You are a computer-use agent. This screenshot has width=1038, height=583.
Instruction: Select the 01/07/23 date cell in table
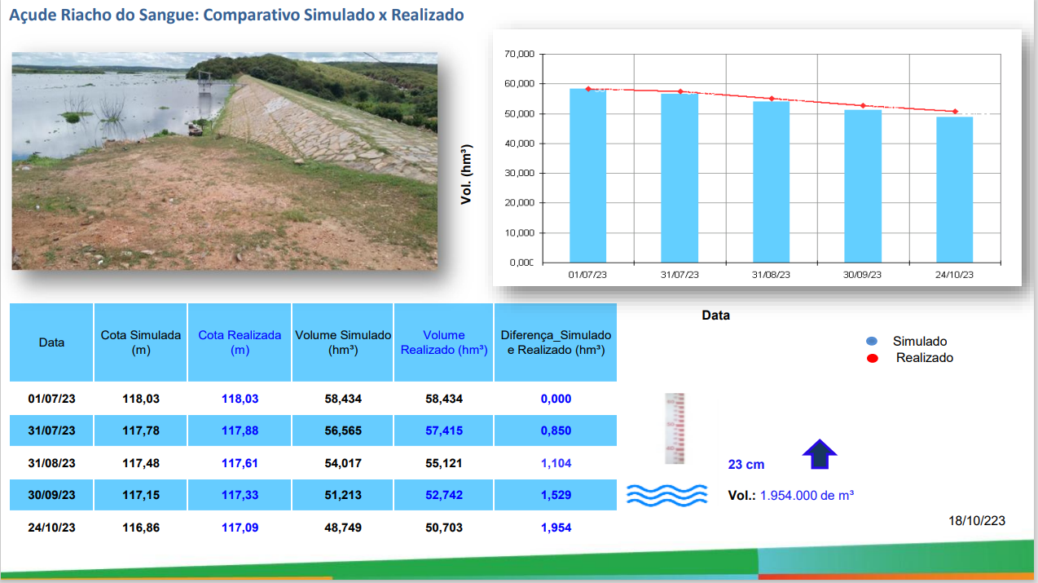click(x=51, y=399)
